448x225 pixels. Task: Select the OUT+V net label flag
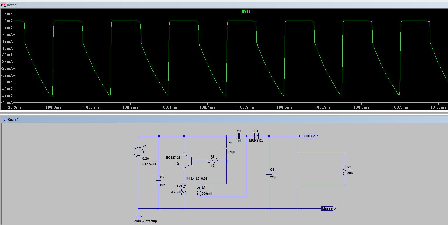coord(310,136)
